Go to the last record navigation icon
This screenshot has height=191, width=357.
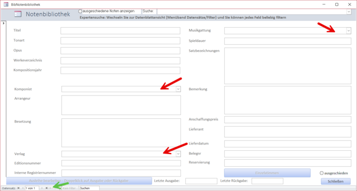pos(47,188)
